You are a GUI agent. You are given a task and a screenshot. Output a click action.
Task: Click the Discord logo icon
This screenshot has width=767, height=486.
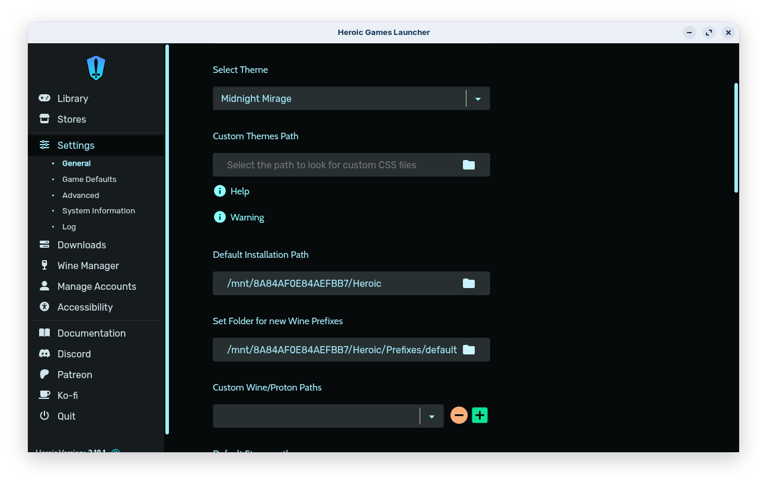44,354
